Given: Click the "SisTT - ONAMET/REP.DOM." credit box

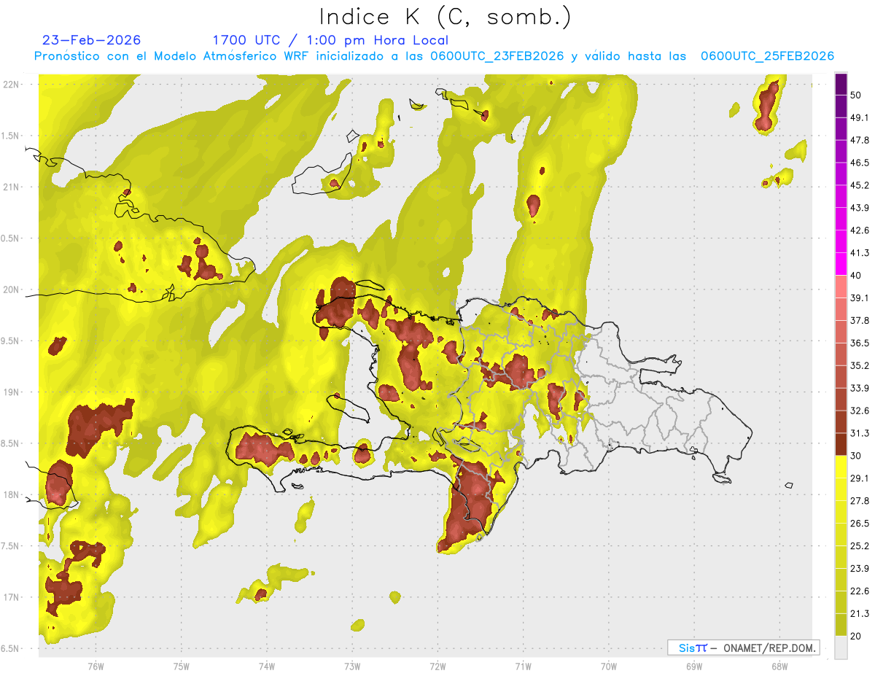Looking at the screenshot, I should tap(744, 648).
